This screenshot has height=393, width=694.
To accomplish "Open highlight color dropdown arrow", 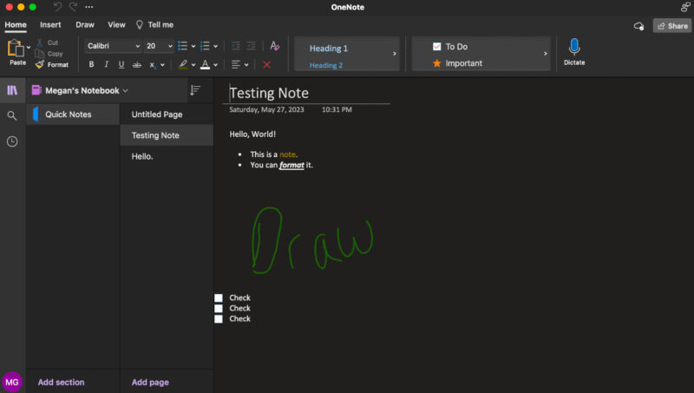I will click(193, 65).
